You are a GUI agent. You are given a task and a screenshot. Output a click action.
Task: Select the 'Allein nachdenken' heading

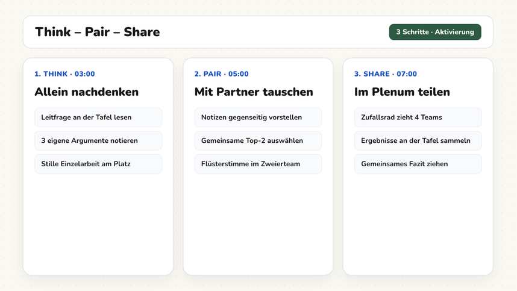87,92
